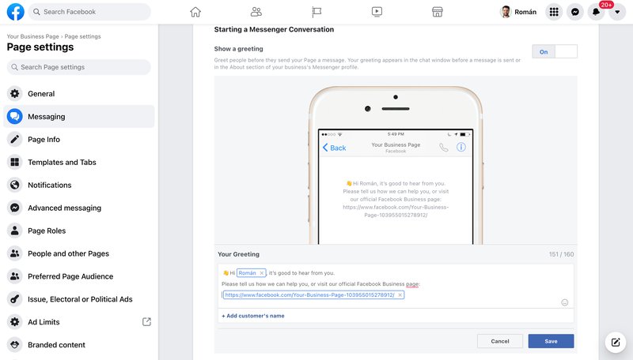Open Advanced messaging section
Image resolution: width=633 pixels, height=360 pixels.
78,208
